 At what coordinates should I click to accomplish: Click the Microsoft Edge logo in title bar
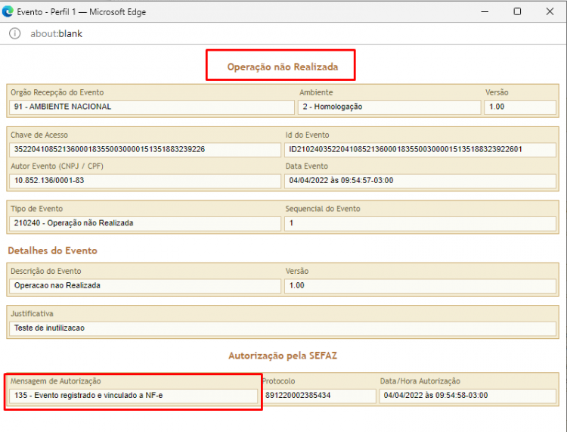(x=8, y=11)
